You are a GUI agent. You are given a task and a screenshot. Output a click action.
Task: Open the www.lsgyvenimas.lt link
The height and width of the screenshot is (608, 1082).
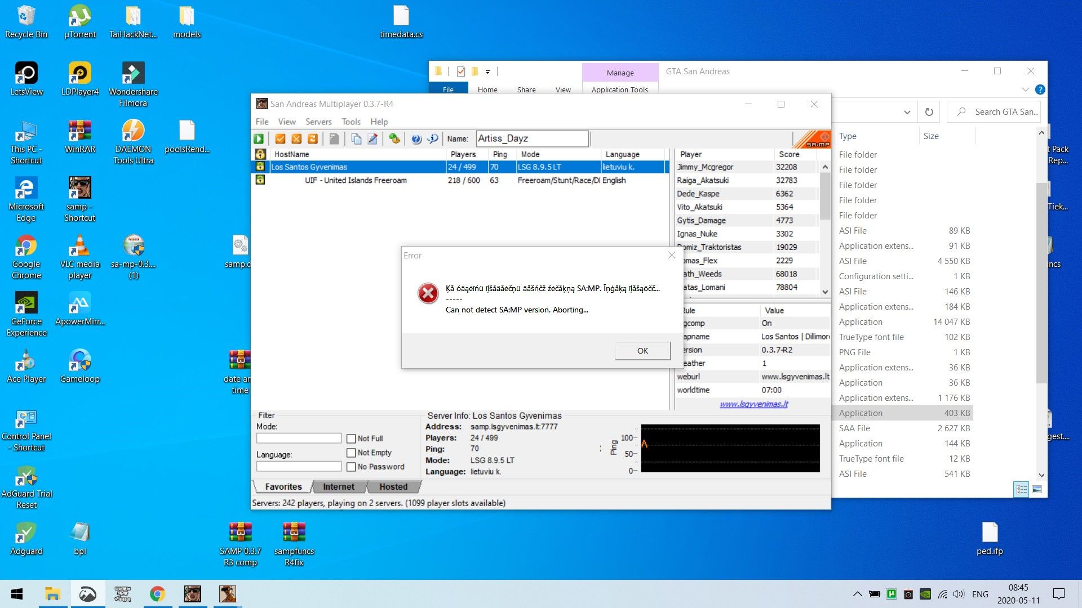pyautogui.click(x=753, y=404)
